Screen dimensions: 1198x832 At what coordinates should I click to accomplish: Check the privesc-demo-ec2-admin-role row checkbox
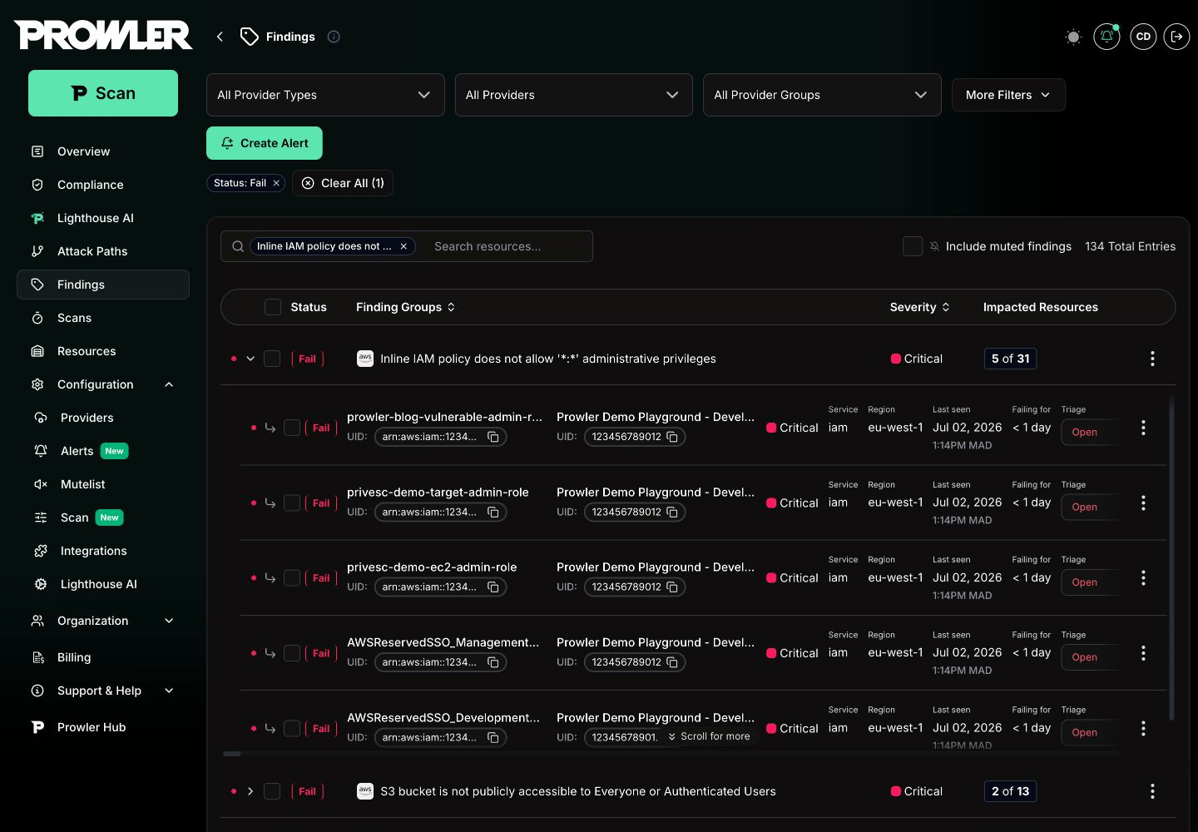tap(292, 577)
